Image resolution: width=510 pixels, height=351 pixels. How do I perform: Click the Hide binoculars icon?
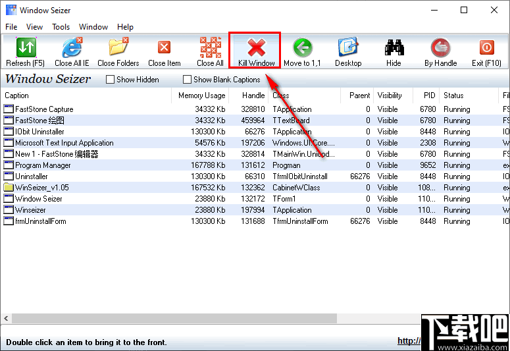pos(394,47)
